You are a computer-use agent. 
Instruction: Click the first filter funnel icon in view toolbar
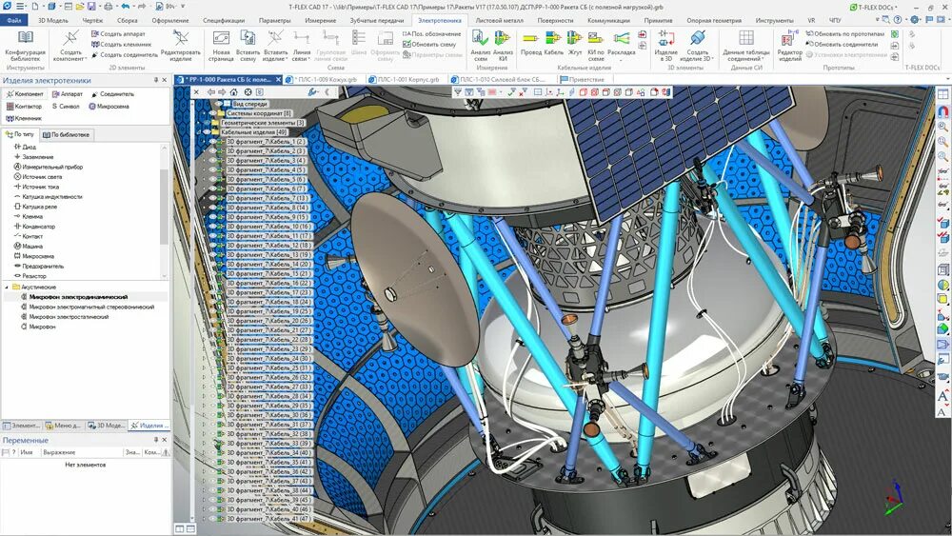click(457, 92)
